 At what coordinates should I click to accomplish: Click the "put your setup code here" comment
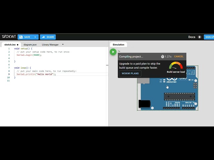point(43,52)
